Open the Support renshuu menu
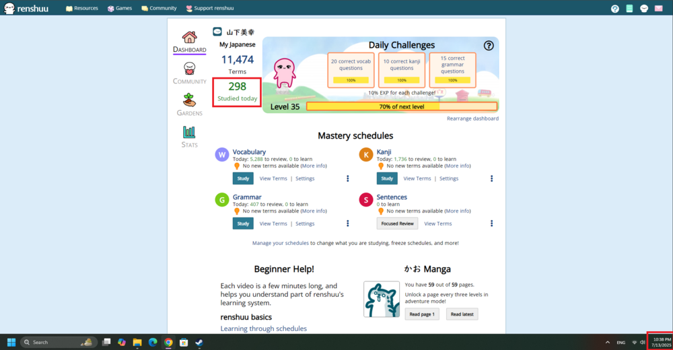This screenshot has width=673, height=350. [210, 8]
